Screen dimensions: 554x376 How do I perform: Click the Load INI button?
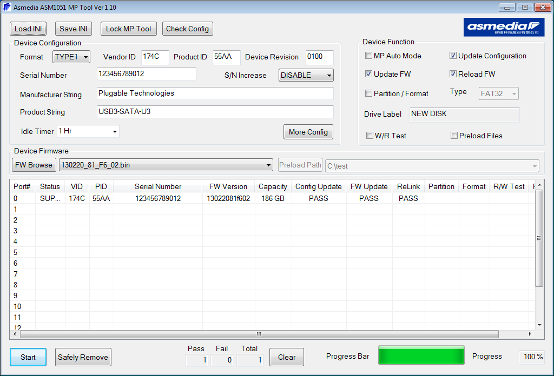click(x=28, y=28)
